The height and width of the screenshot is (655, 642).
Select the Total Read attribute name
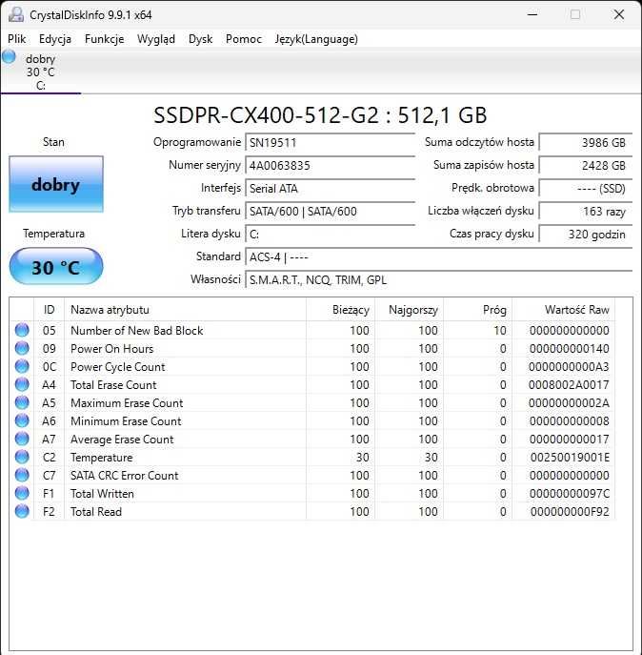click(x=96, y=512)
